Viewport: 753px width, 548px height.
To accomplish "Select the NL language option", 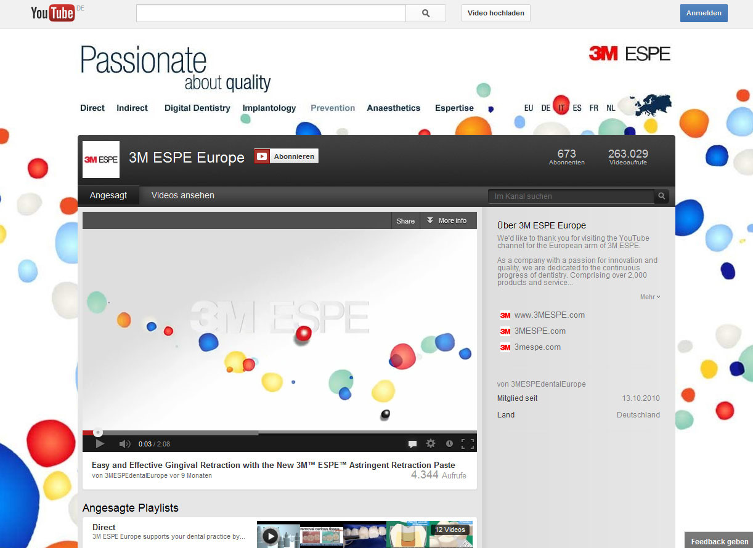I will point(611,108).
